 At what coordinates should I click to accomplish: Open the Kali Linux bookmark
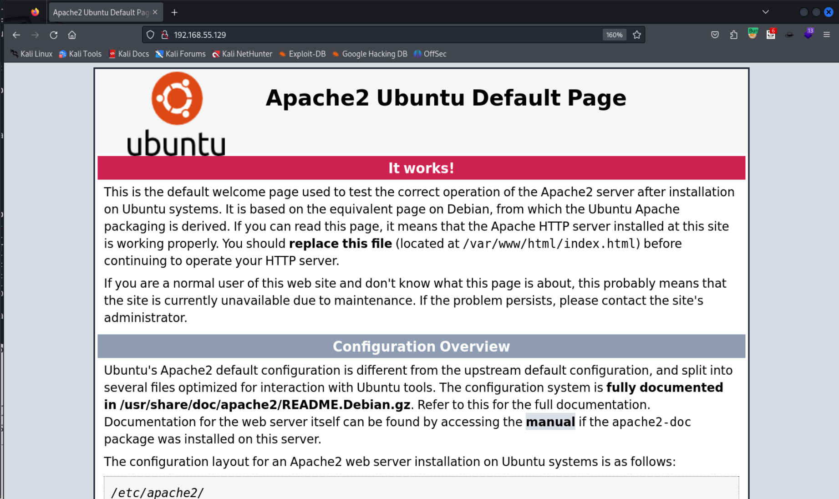(x=32, y=54)
